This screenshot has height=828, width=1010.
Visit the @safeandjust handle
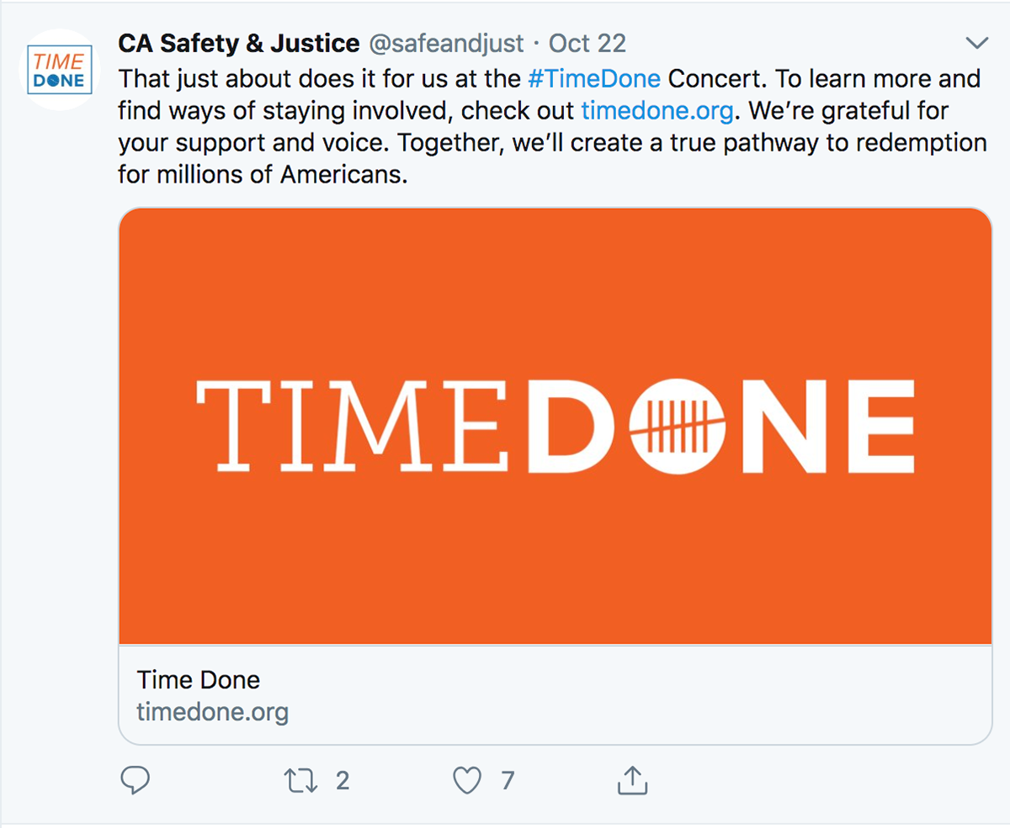click(446, 43)
